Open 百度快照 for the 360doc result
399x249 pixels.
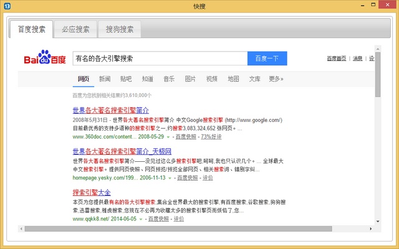(x=186, y=137)
